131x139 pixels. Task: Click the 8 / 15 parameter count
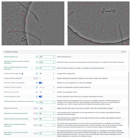123,52
